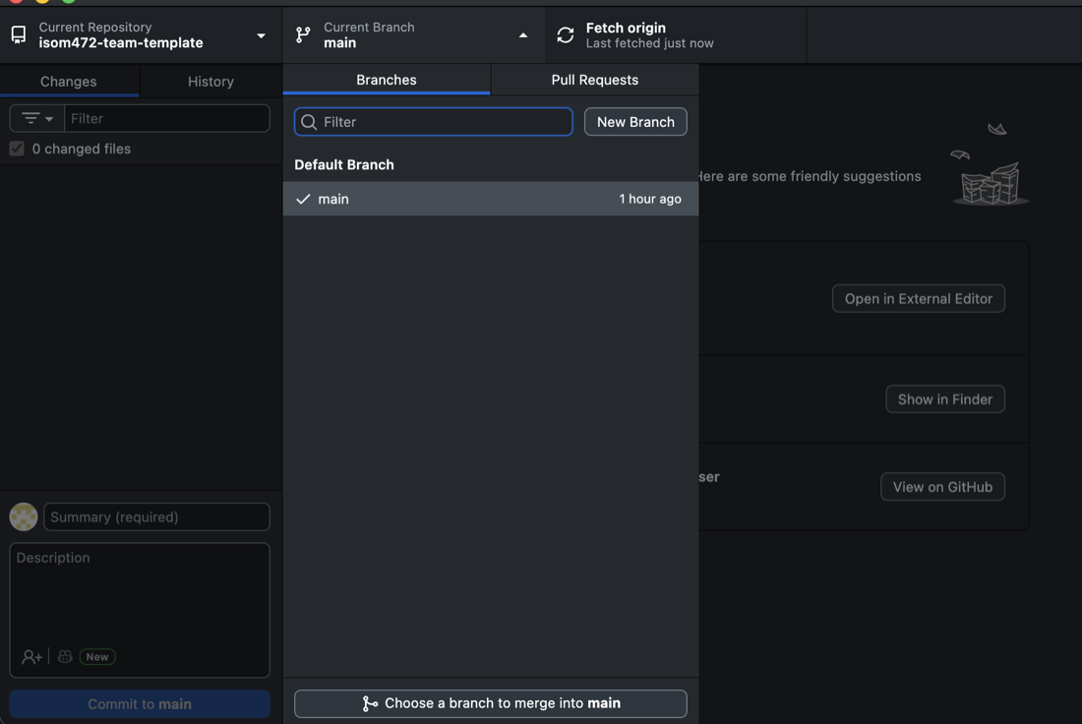This screenshot has width=1082, height=724.
Task: Open the Branches tab
Action: 387,80
